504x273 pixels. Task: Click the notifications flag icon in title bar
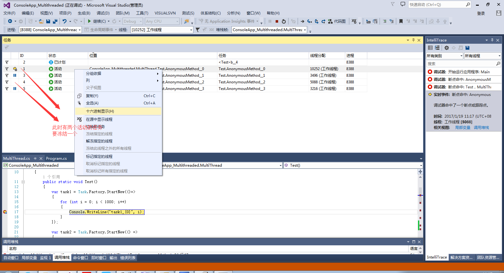pos(392,4)
